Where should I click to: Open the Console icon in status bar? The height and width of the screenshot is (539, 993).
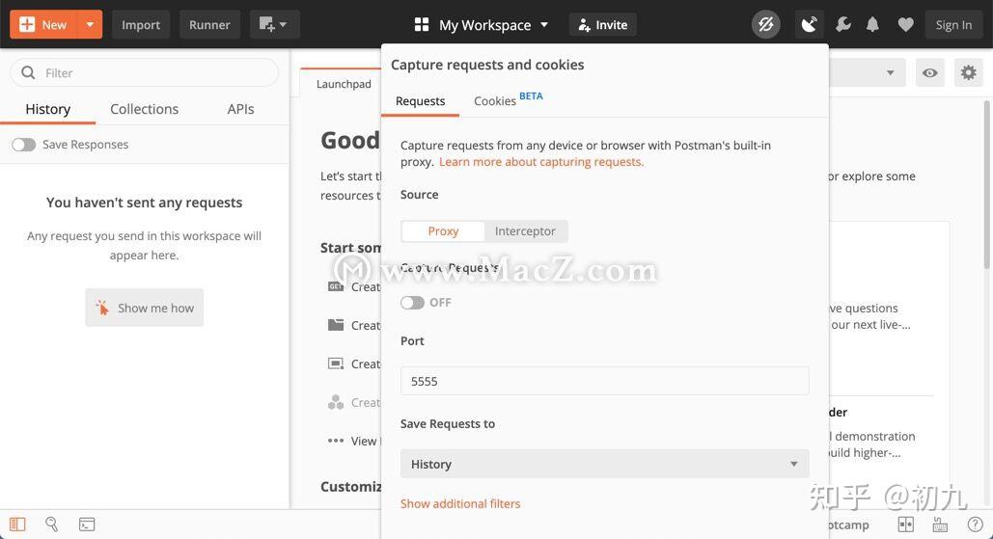87,524
